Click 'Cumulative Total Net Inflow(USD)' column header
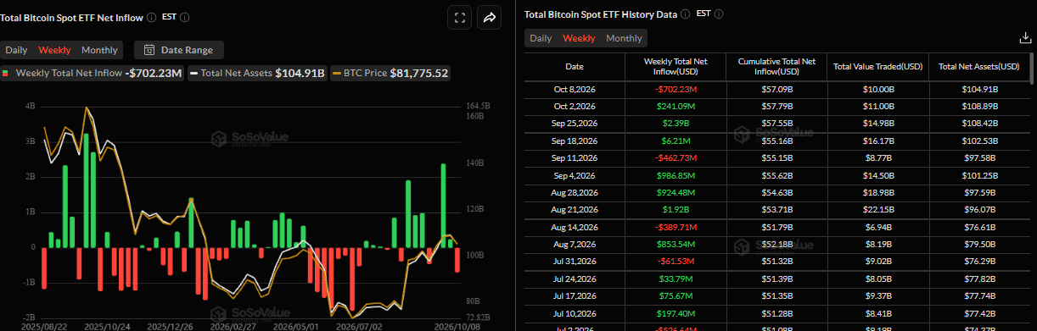The image size is (1037, 331). click(776, 66)
